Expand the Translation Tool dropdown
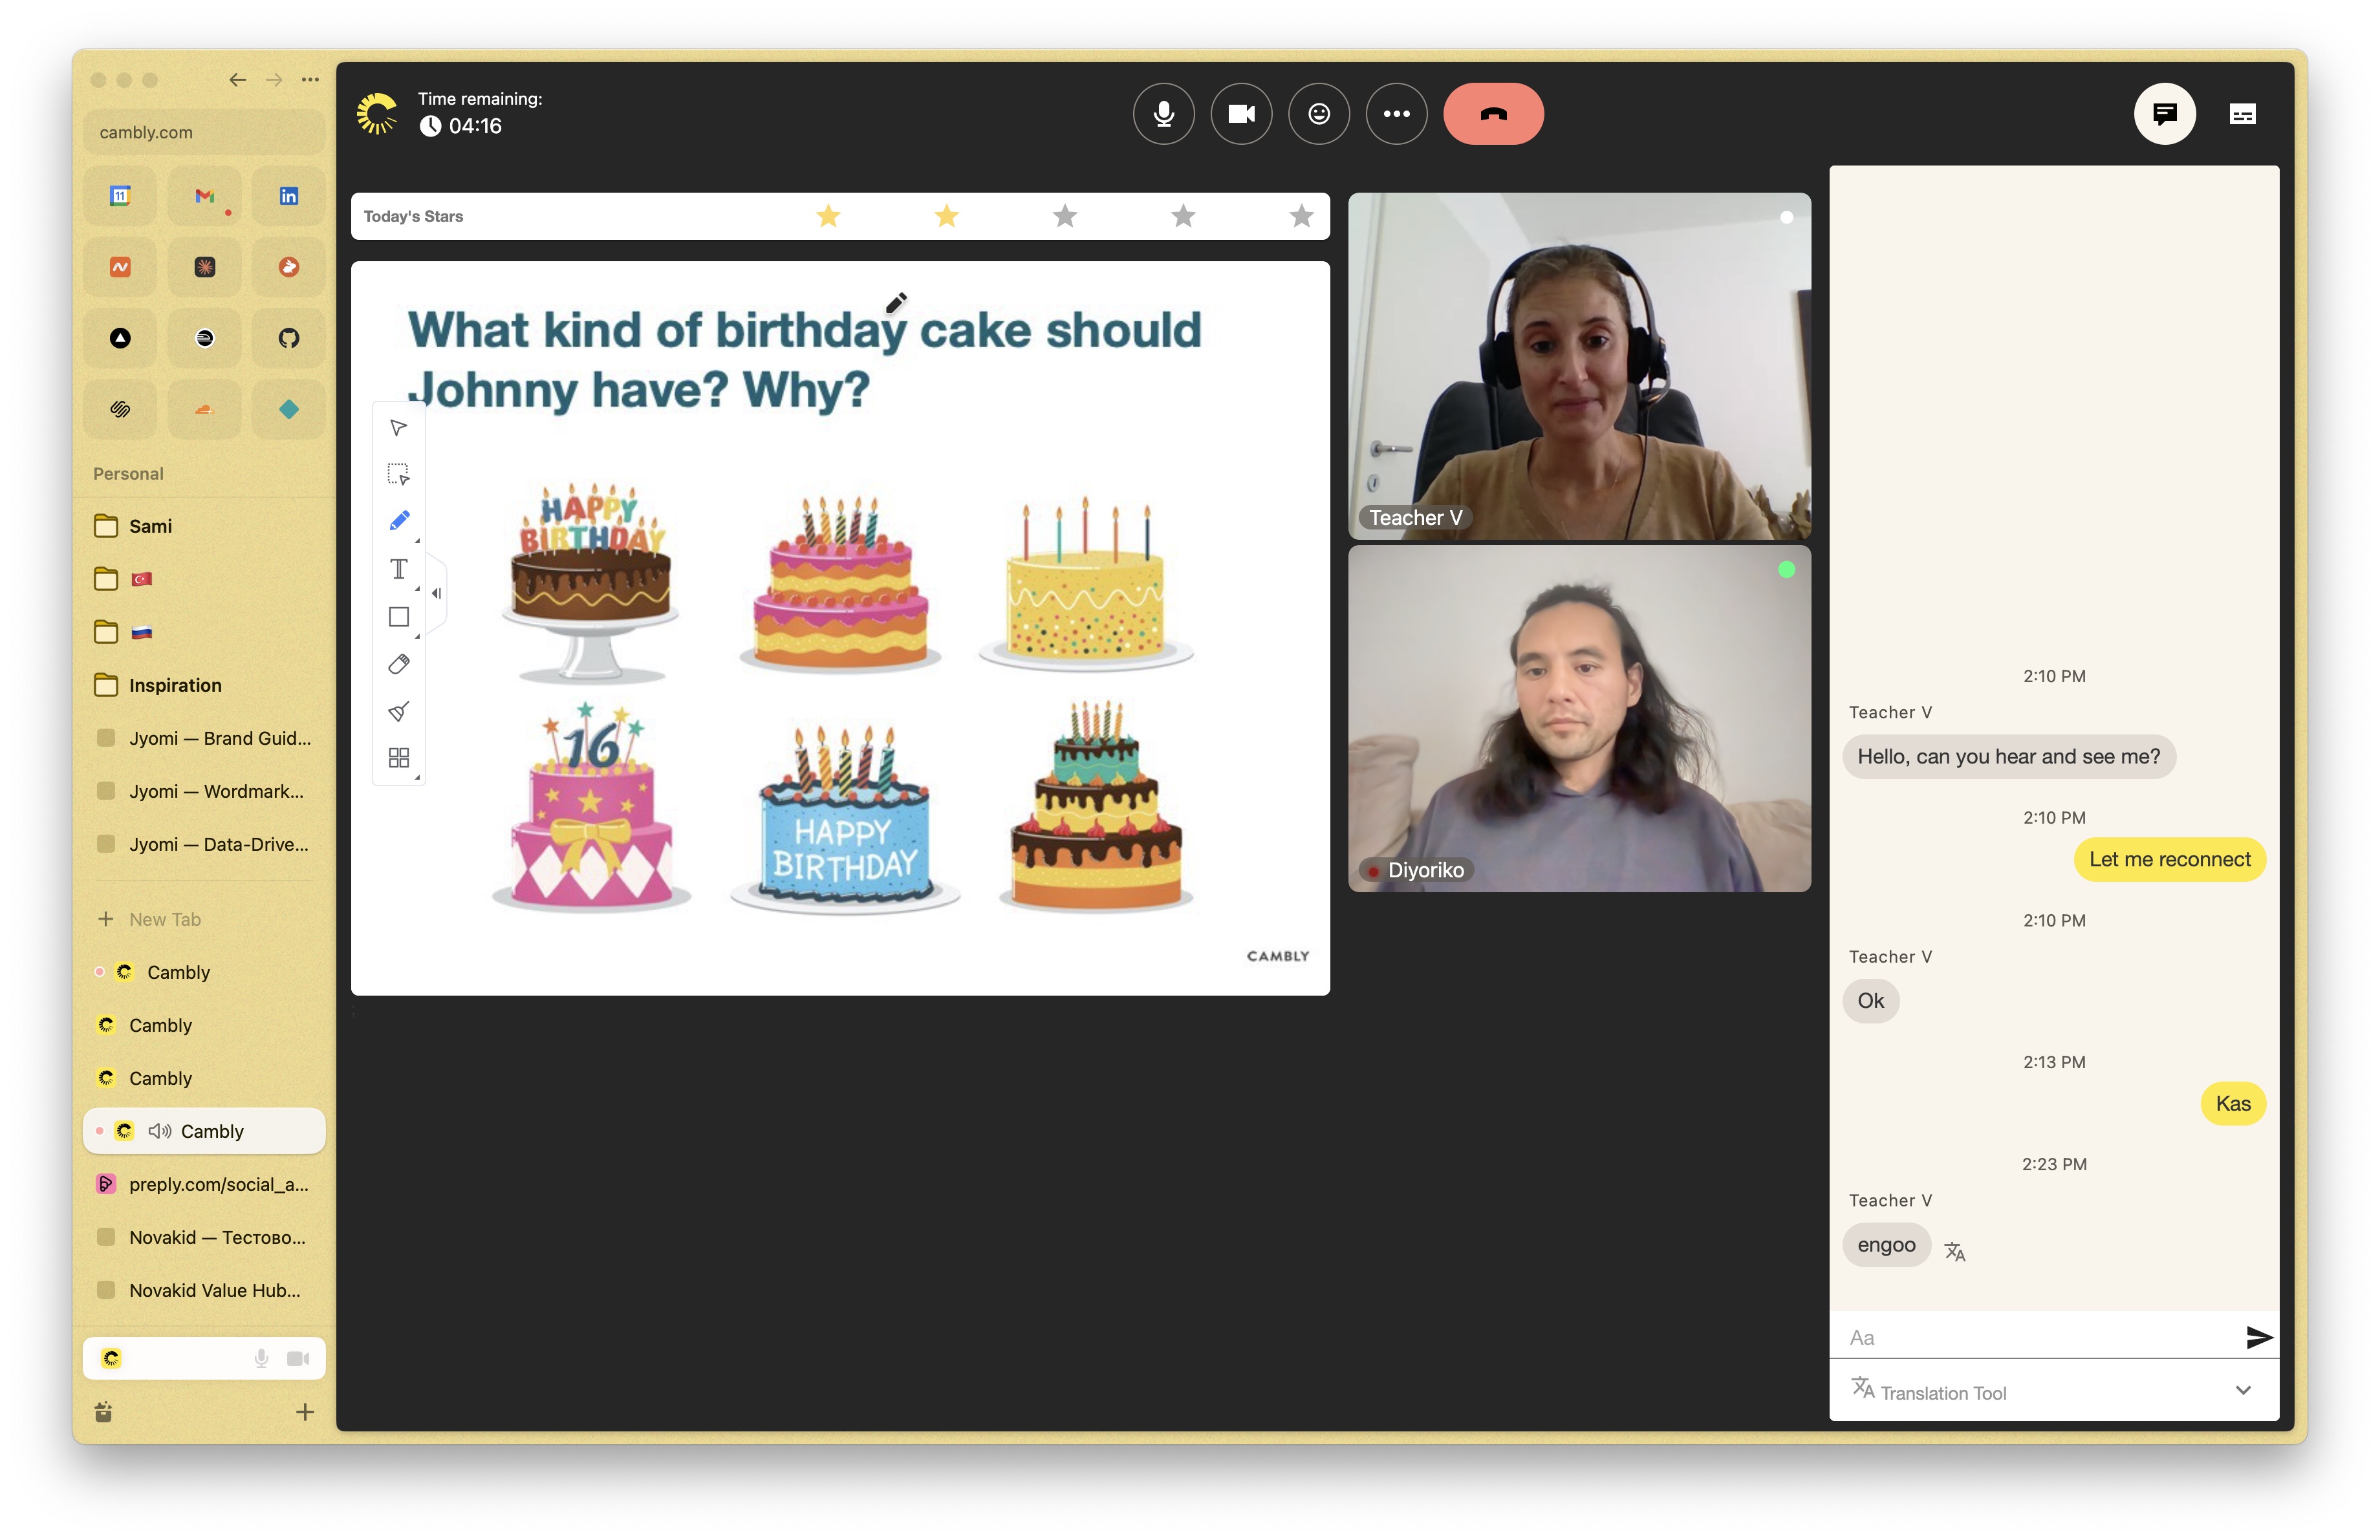 2243,1390
